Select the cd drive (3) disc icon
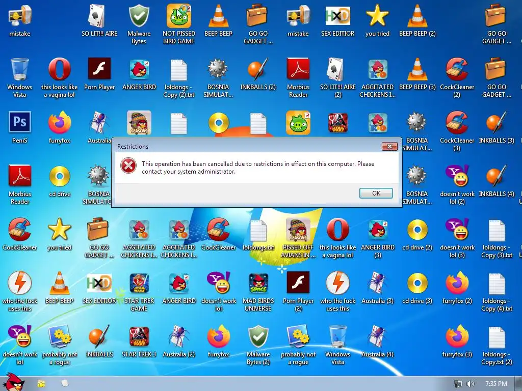Viewport: 522px width, 391px height. coord(417,283)
